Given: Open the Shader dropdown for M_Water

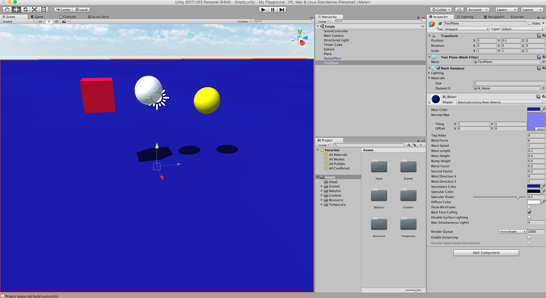Looking at the screenshot, I should (x=500, y=102).
